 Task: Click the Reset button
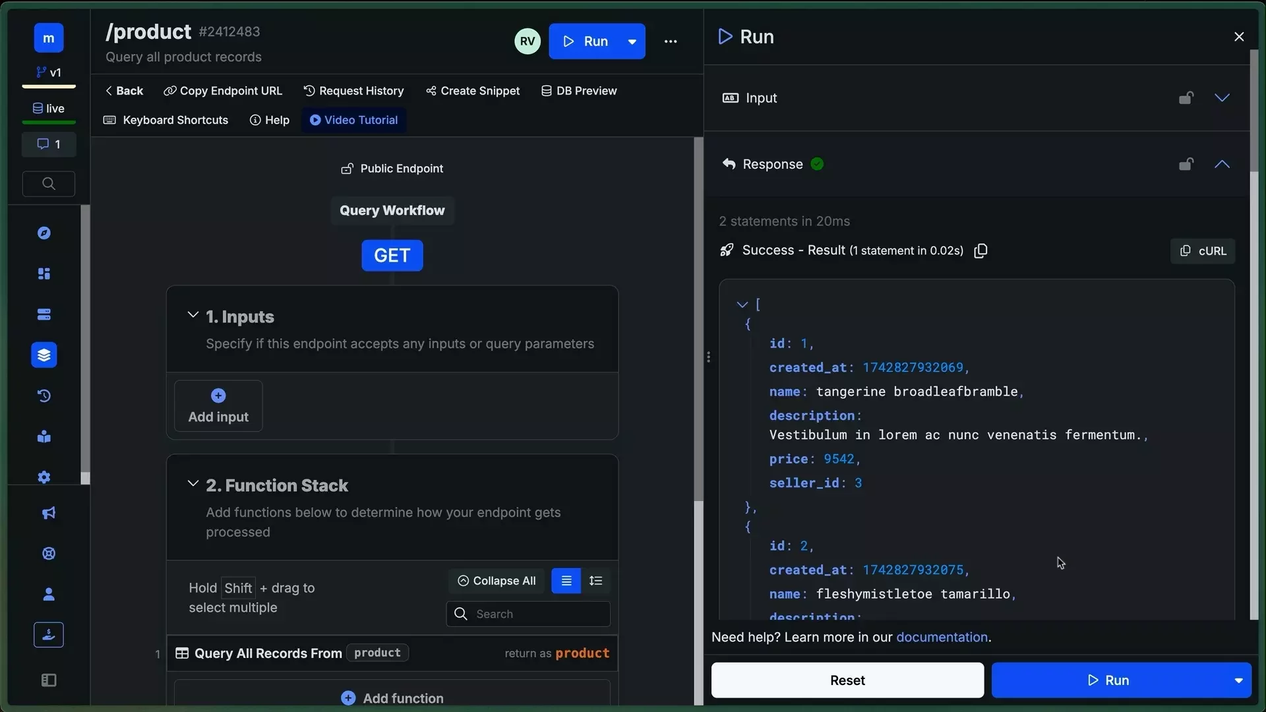click(x=847, y=680)
